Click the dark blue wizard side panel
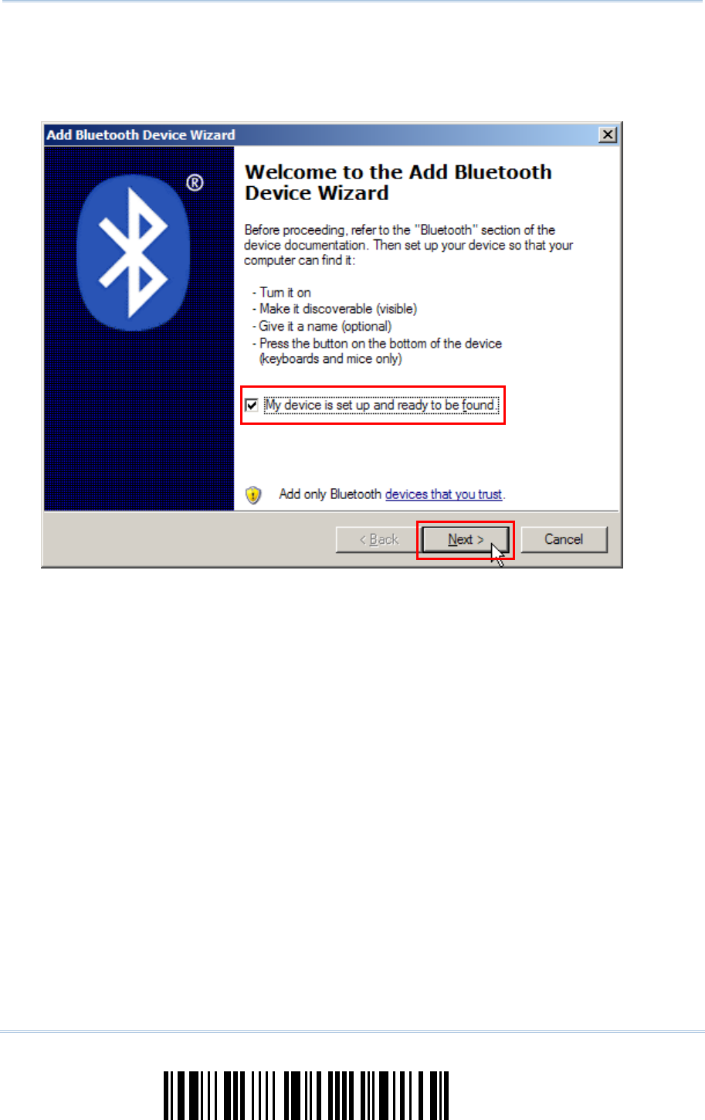705x1120 pixels. 139,328
